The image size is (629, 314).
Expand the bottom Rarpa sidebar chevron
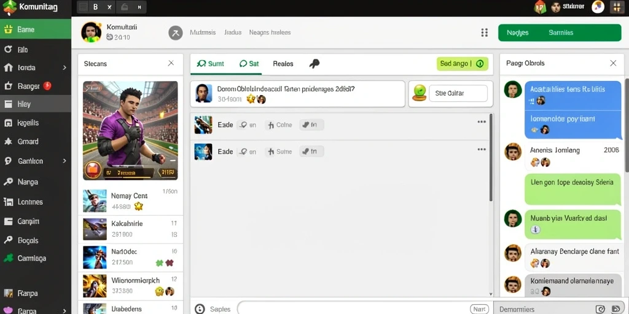click(x=64, y=310)
